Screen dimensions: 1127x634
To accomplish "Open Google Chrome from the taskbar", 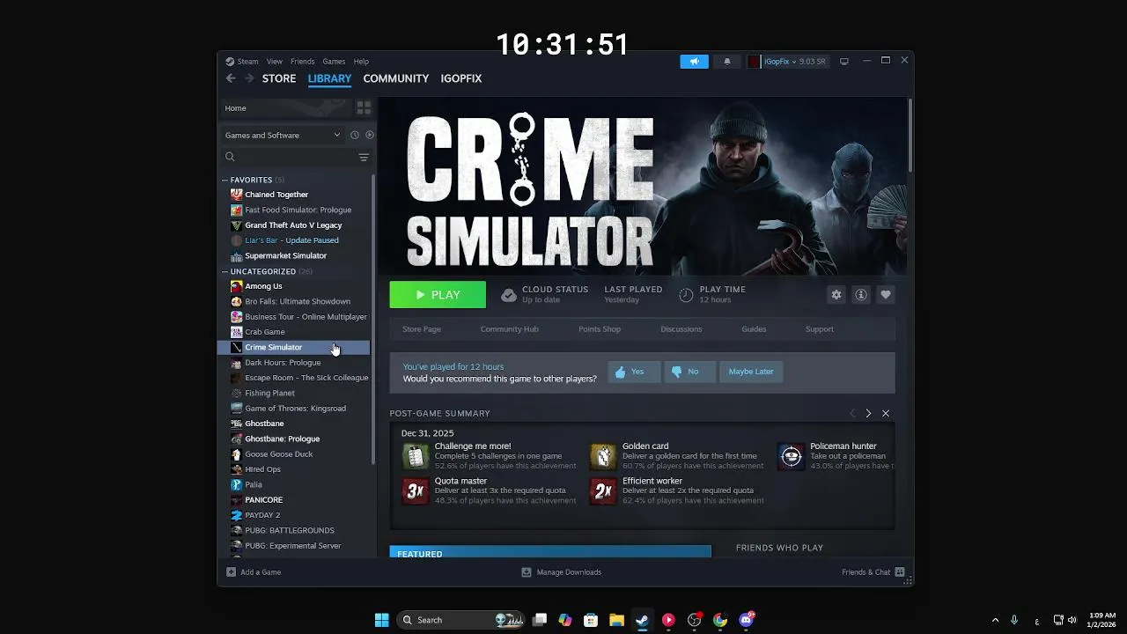I will pyautogui.click(x=720, y=620).
